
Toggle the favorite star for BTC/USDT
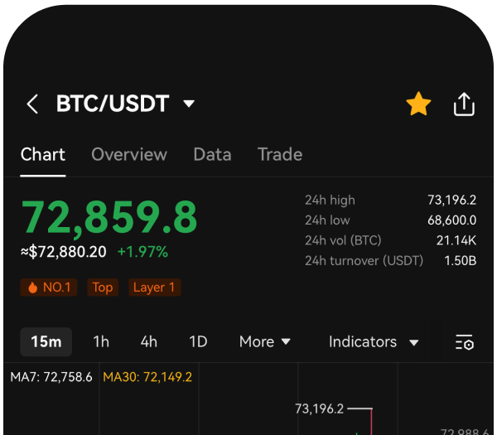pos(418,104)
